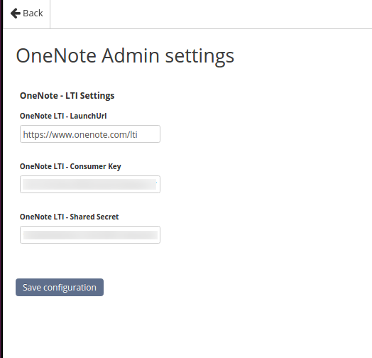This screenshot has width=372, height=358.
Task: Click the 'OneNote LTI - Consumer Key' label
Action: (x=70, y=166)
